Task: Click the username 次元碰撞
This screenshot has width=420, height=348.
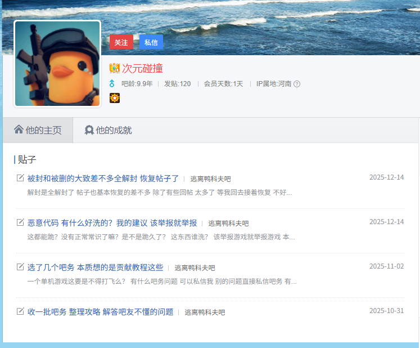Action: tap(142, 69)
